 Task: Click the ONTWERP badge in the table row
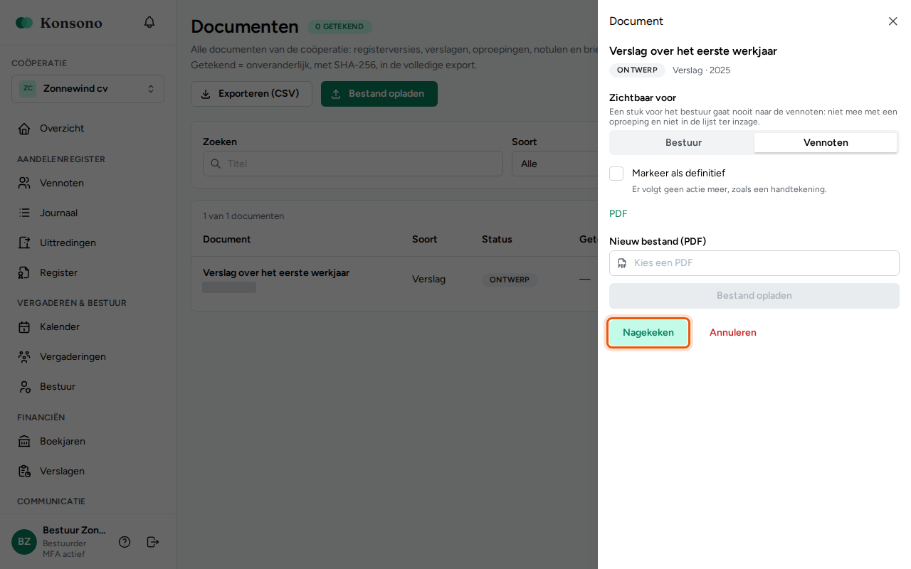click(510, 280)
